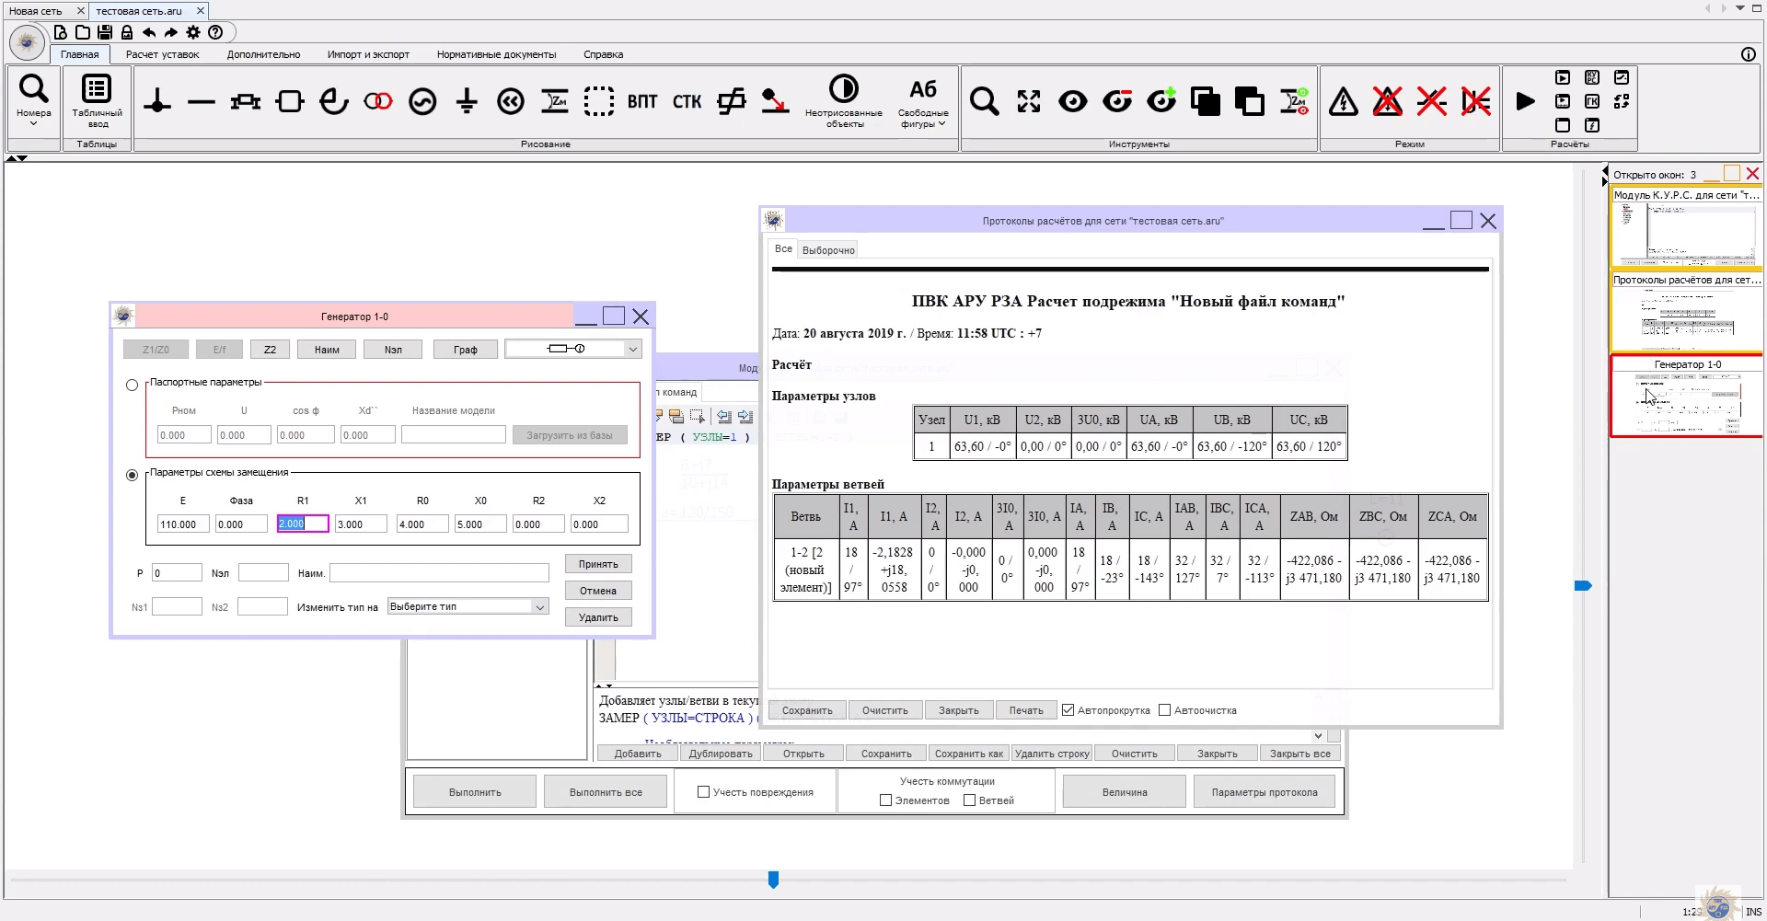This screenshot has height=921, width=1767.
Task: Click the eye view tool icon
Action: (x=1072, y=101)
